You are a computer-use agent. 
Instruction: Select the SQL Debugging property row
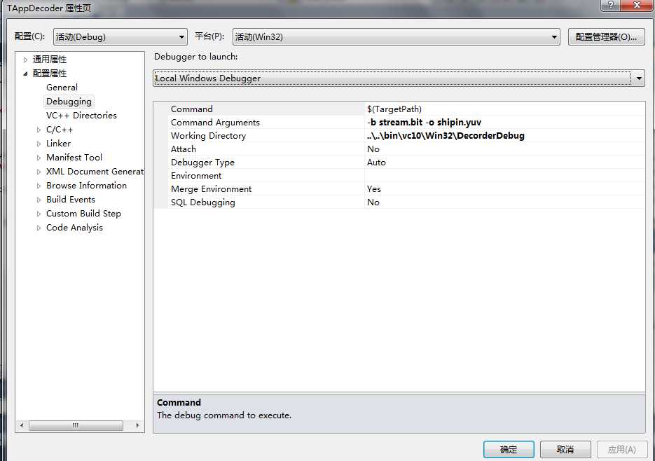tap(399, 202)
